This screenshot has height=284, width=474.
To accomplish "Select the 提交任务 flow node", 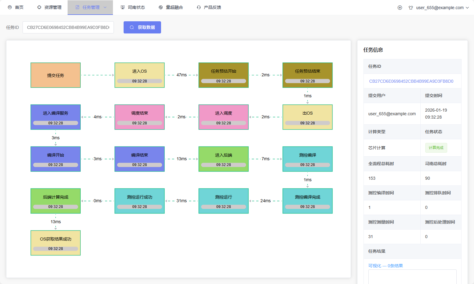I will click(x=56, y=75).
